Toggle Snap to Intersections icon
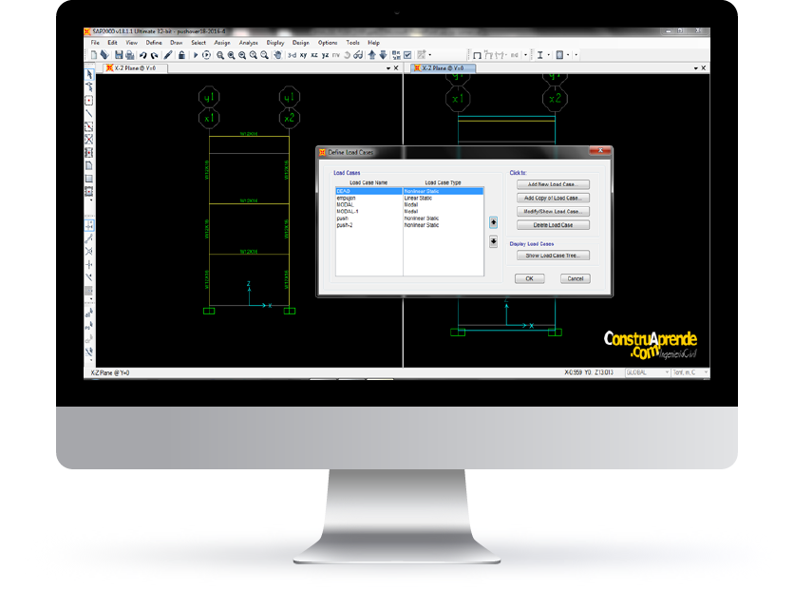The image size is (794, 608). [x=89, y=252]
